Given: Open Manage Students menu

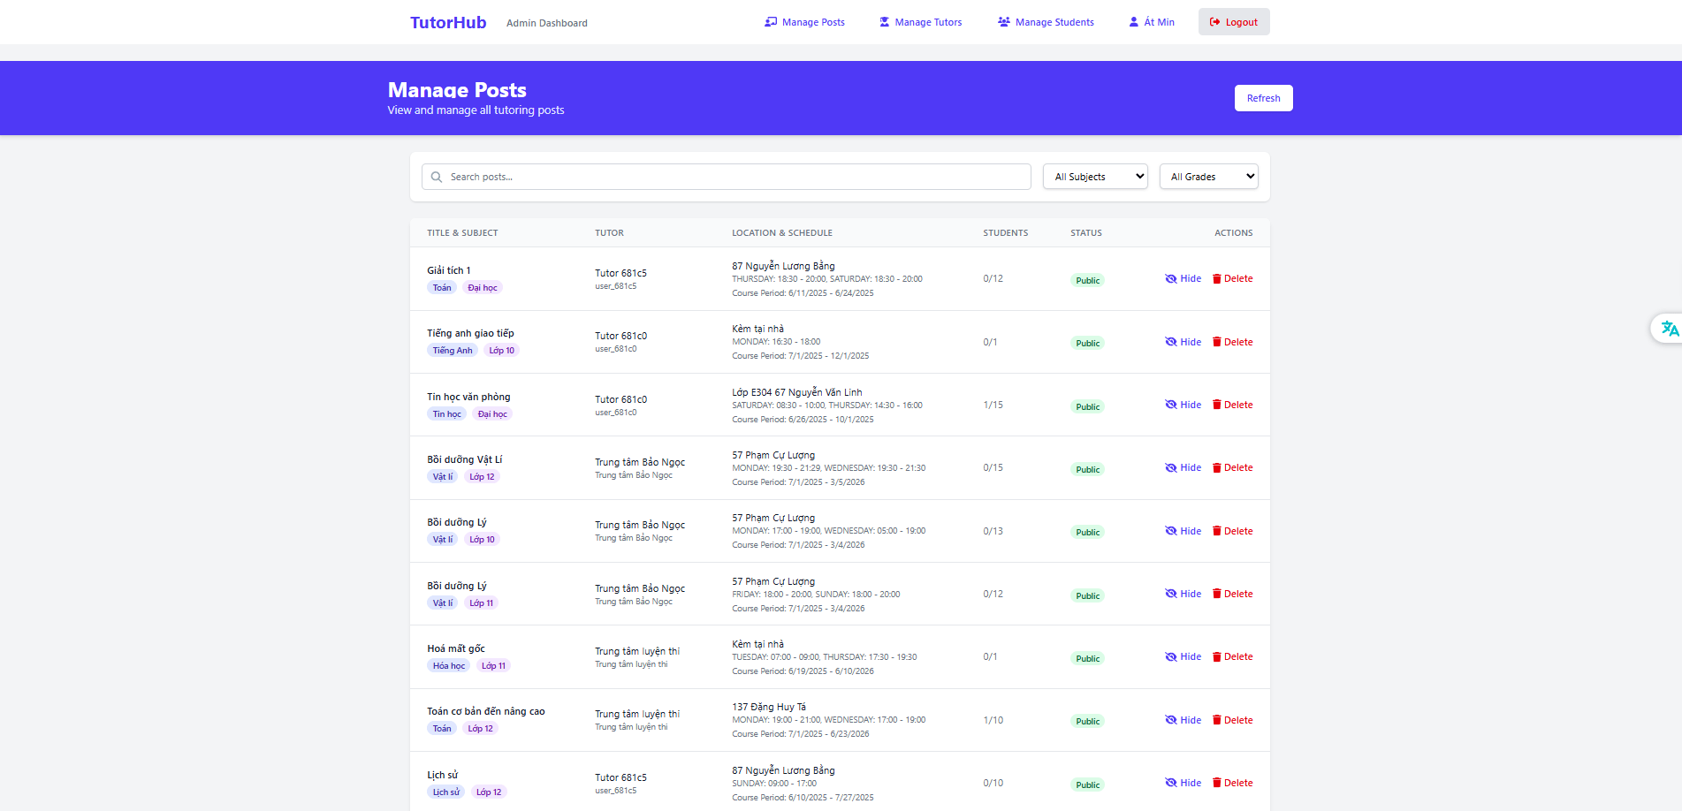Looking at the screenshot, I should pos(1046,22).
